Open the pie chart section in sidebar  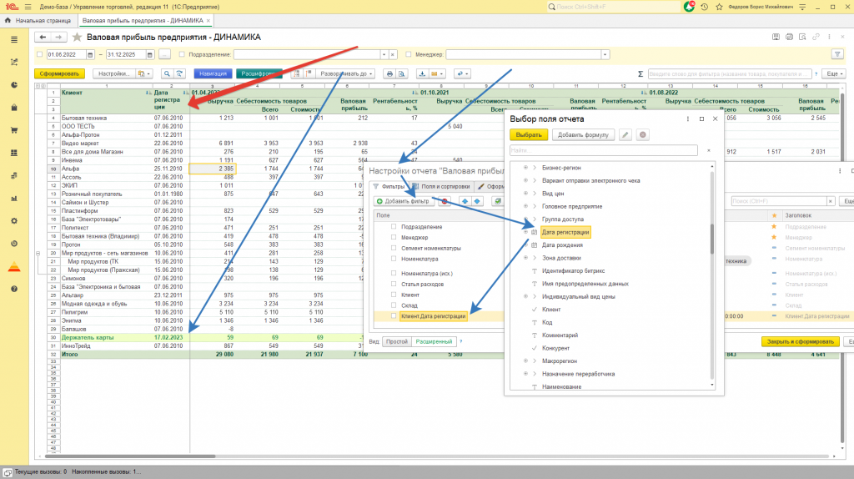coord(14,85)
